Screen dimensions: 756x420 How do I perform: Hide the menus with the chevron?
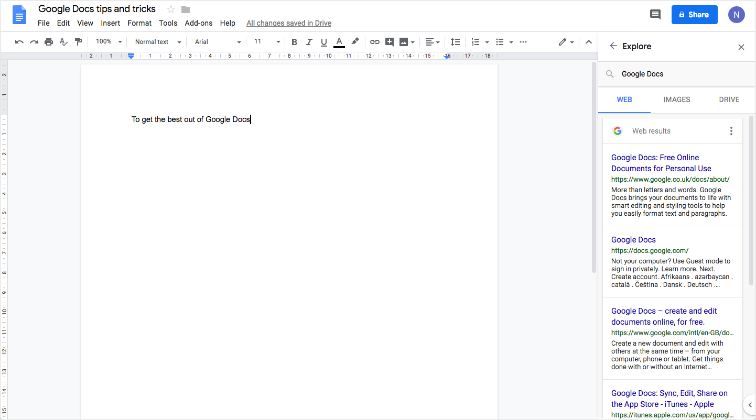point(588,42)
